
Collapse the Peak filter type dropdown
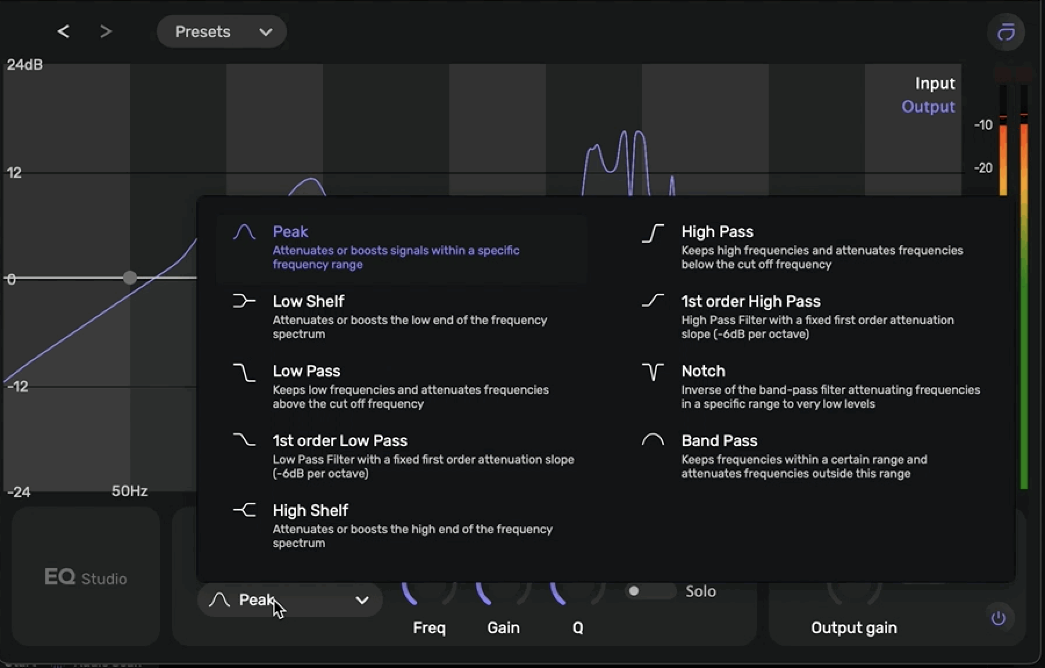(290, 599)
